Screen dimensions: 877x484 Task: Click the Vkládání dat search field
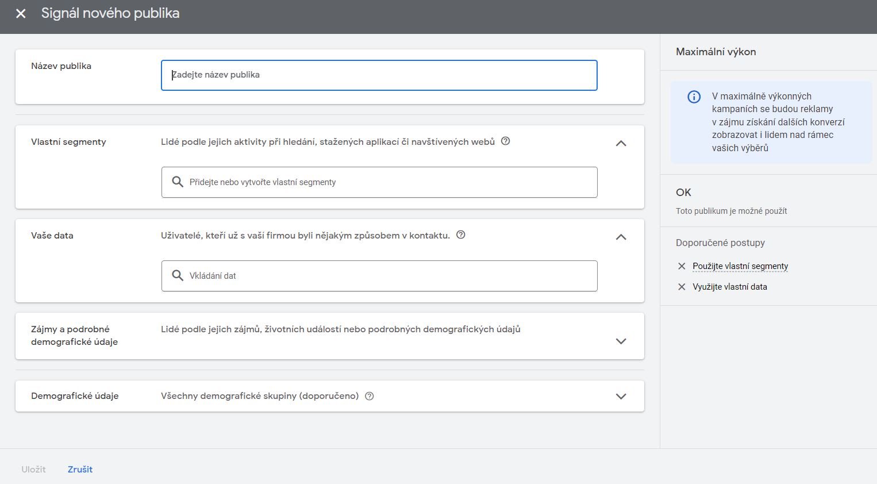pyautogui.click(x=379, y=276)
